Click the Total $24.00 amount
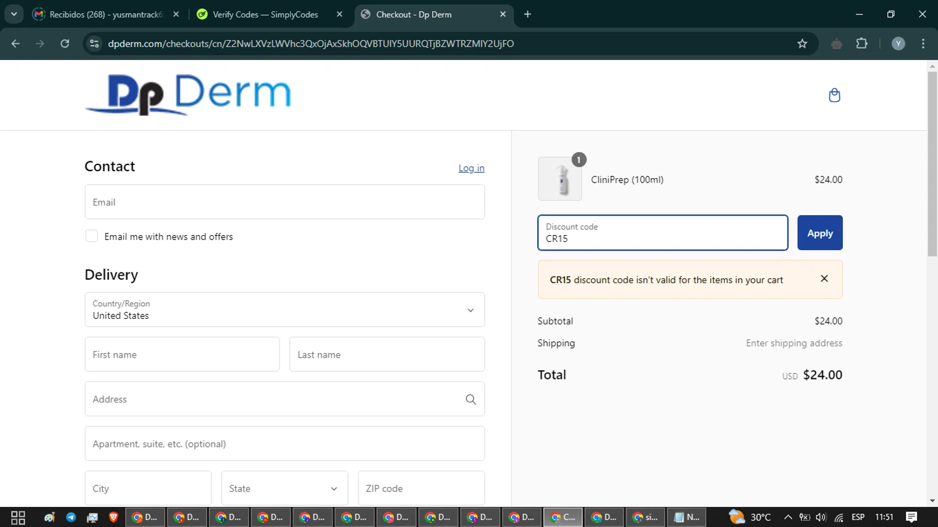Viewport: 938px width, 527px height. coord(822,374)
